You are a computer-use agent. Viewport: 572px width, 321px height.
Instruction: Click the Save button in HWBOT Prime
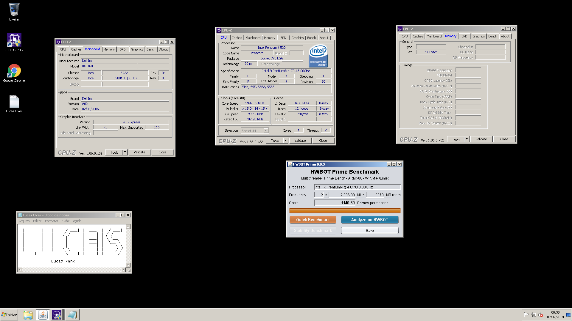370,230
